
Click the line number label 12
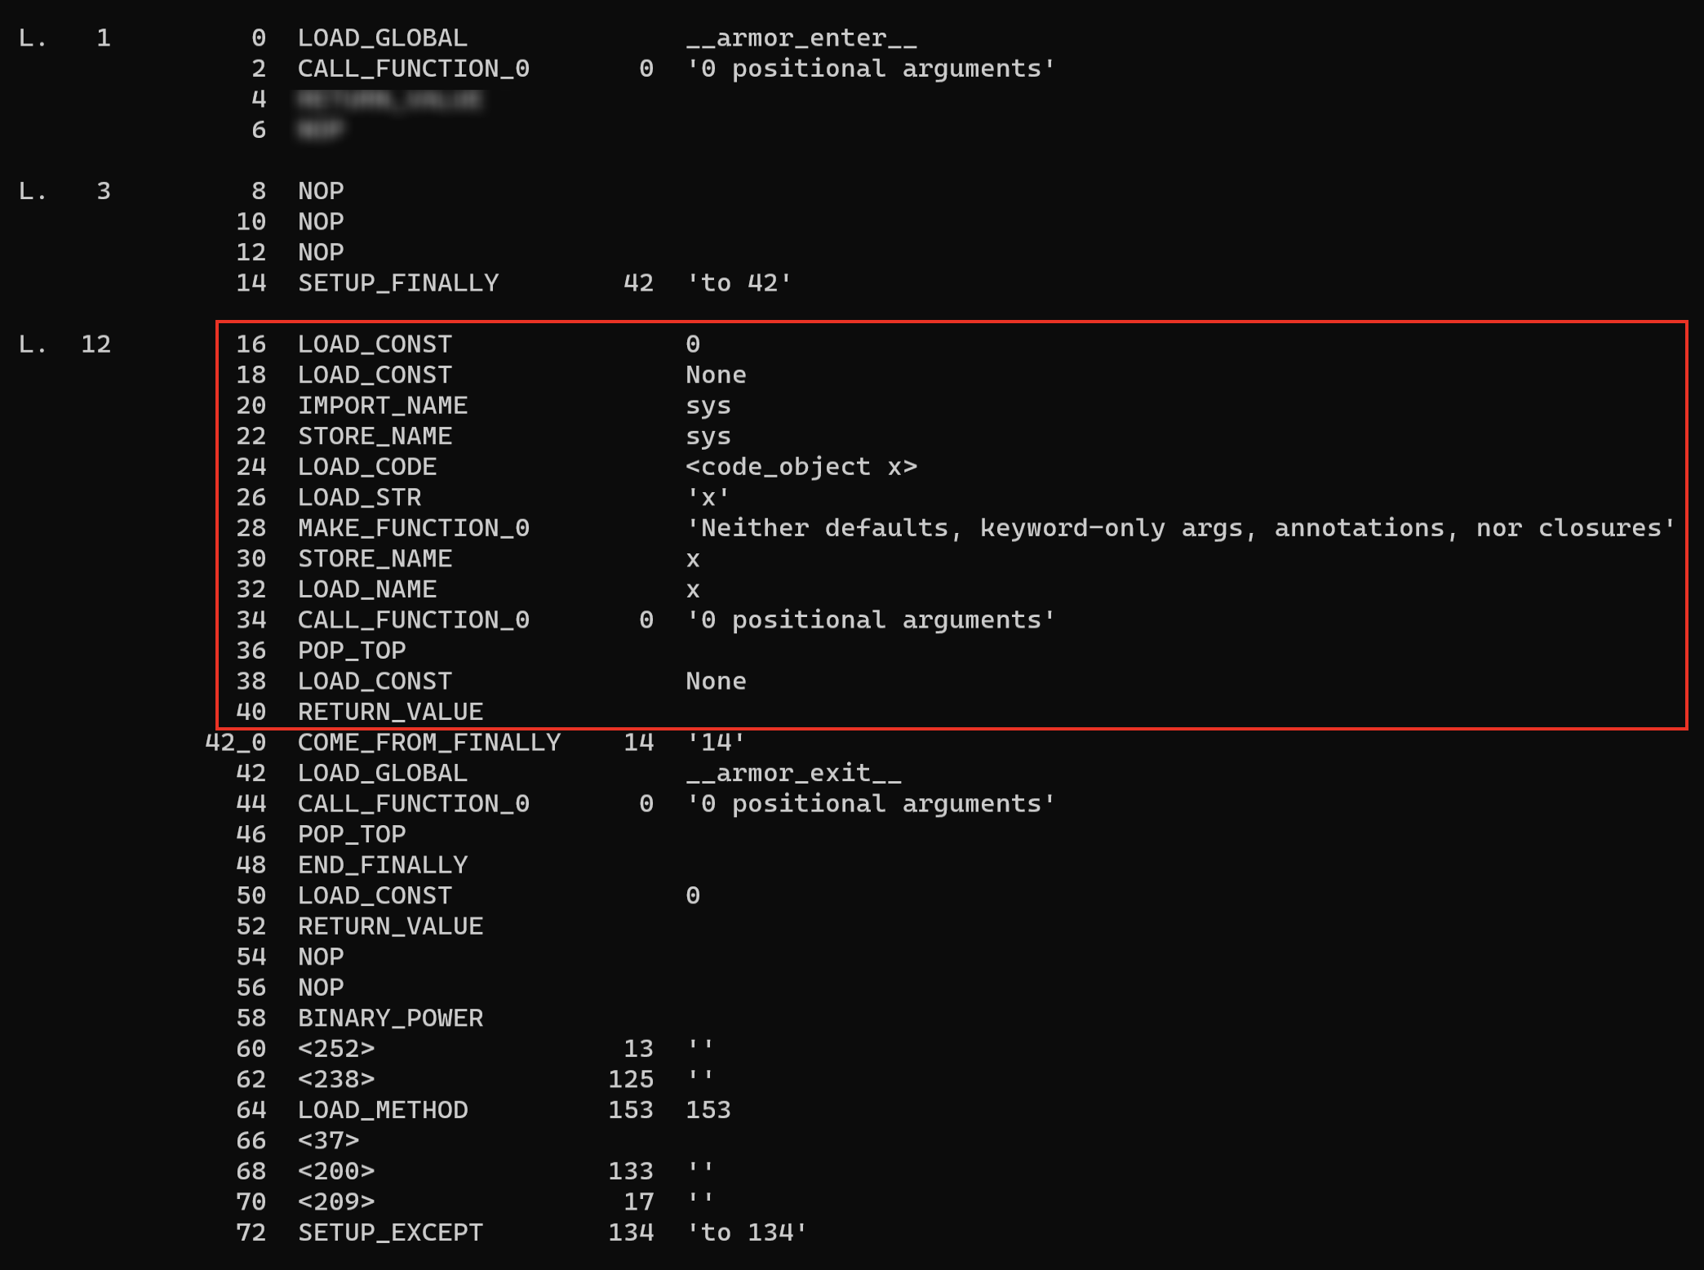95,344
